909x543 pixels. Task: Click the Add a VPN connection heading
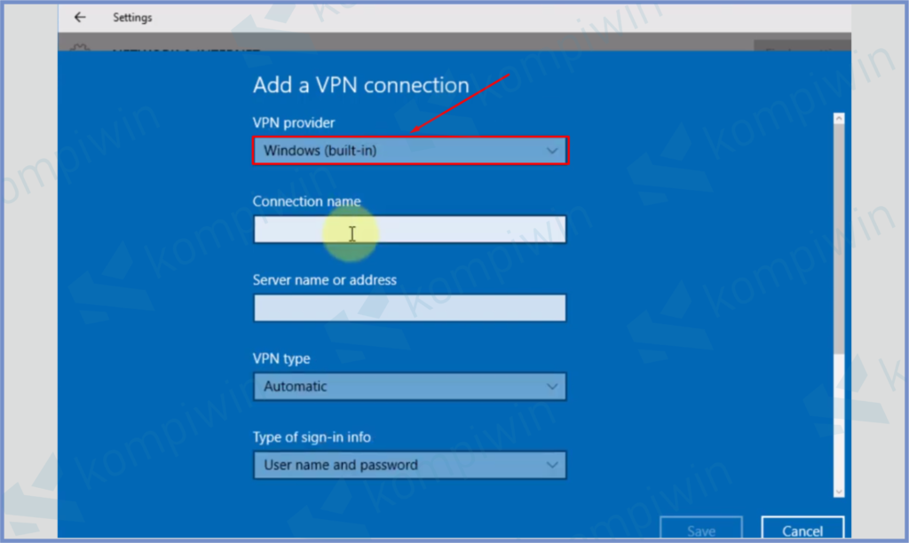360,85
